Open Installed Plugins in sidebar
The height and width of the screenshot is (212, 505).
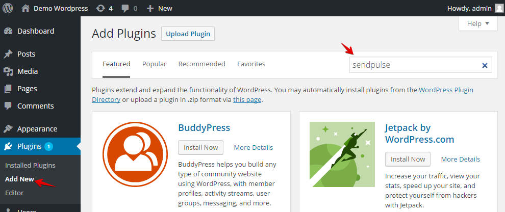30,165
